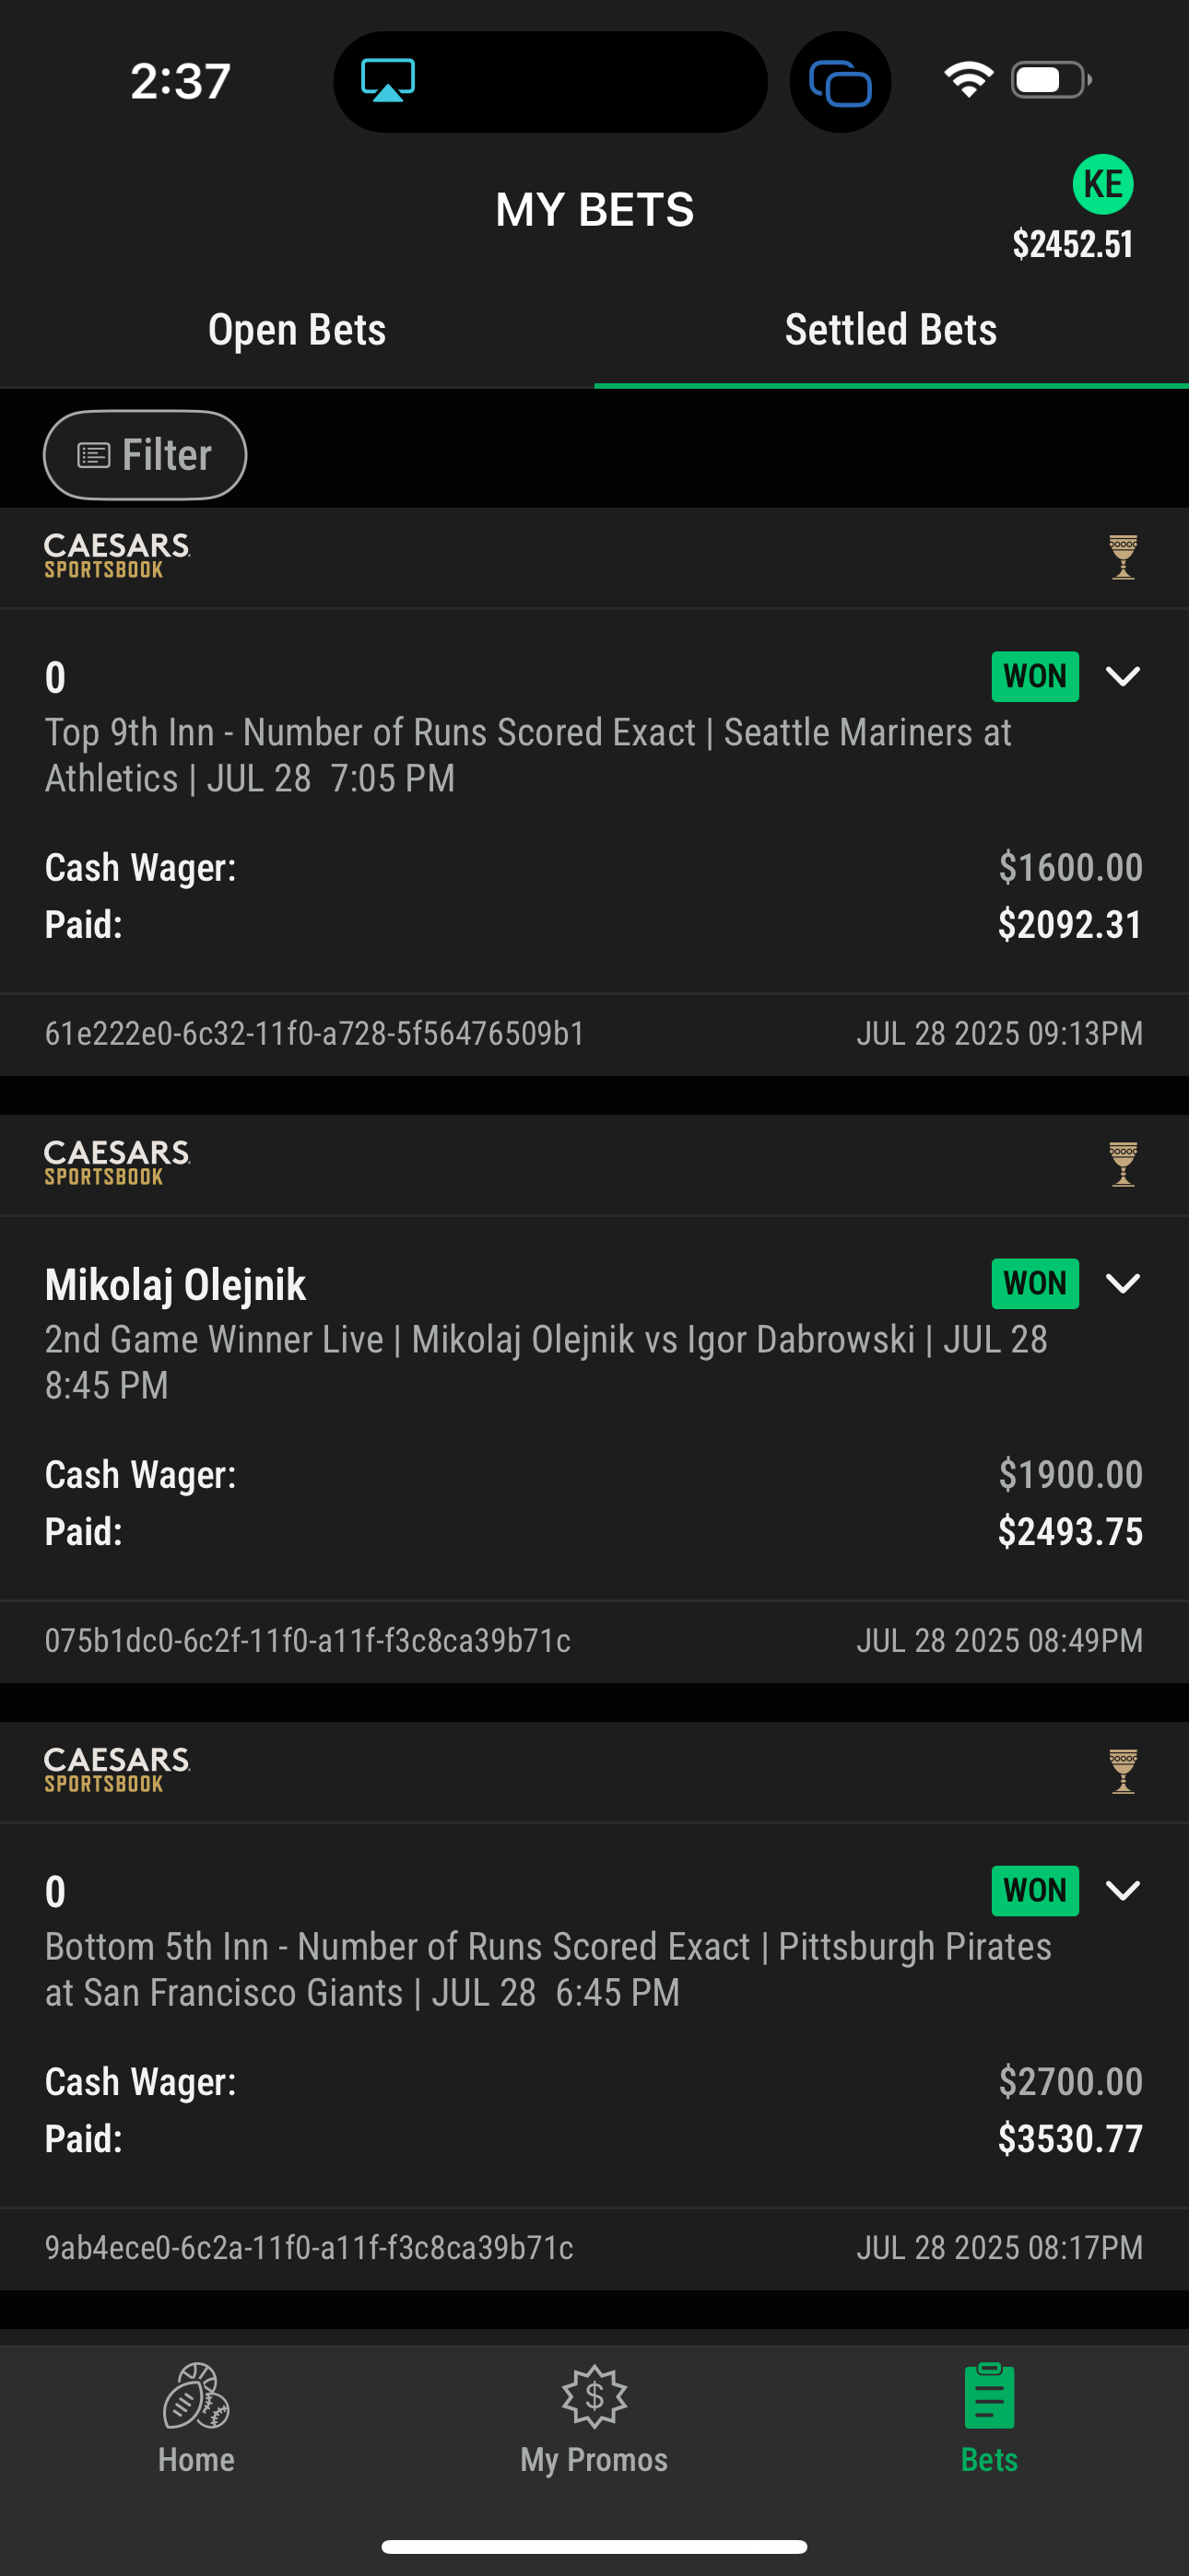Tap trophy icon on Pittsburgh Pirates bet card
This screenshot has width=1189, height=2576.
pos(1123,1771)
